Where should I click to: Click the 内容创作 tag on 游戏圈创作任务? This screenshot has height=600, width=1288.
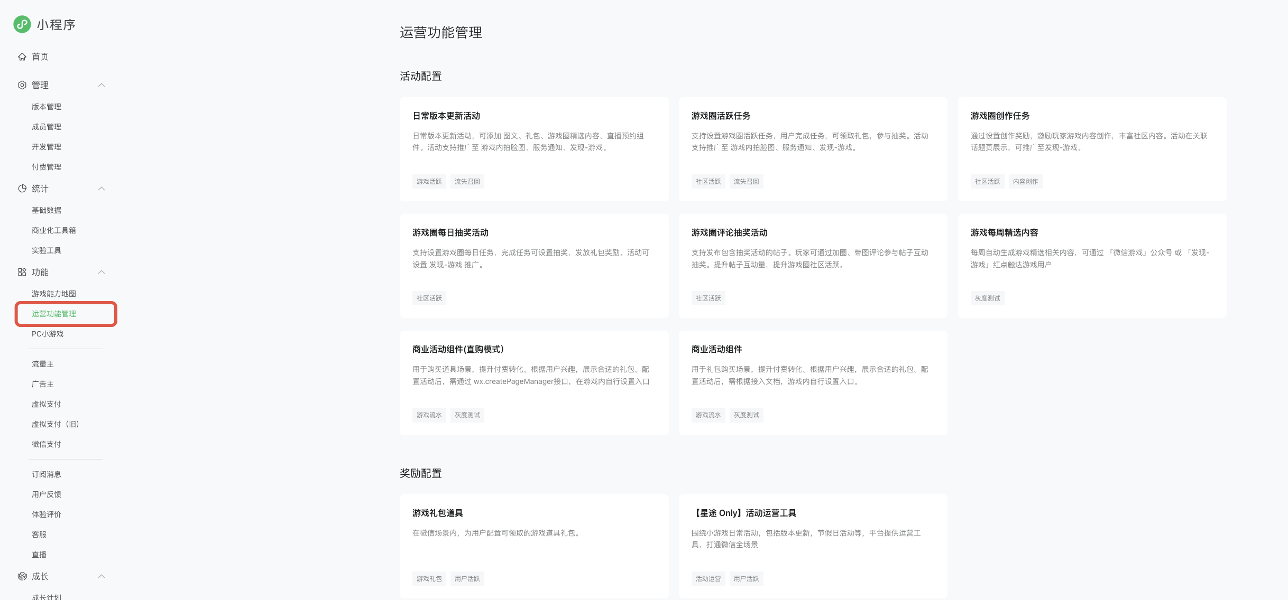[x=1025, y=182]
